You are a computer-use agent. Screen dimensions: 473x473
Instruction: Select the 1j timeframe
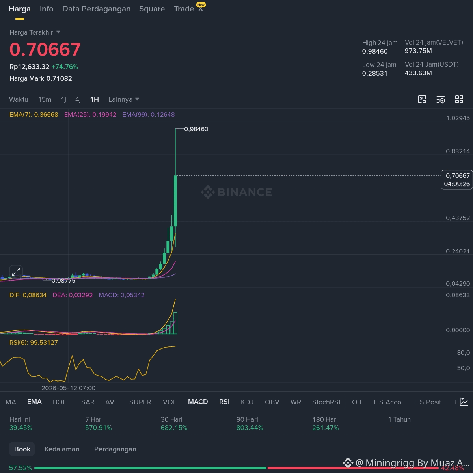point(63,99)
